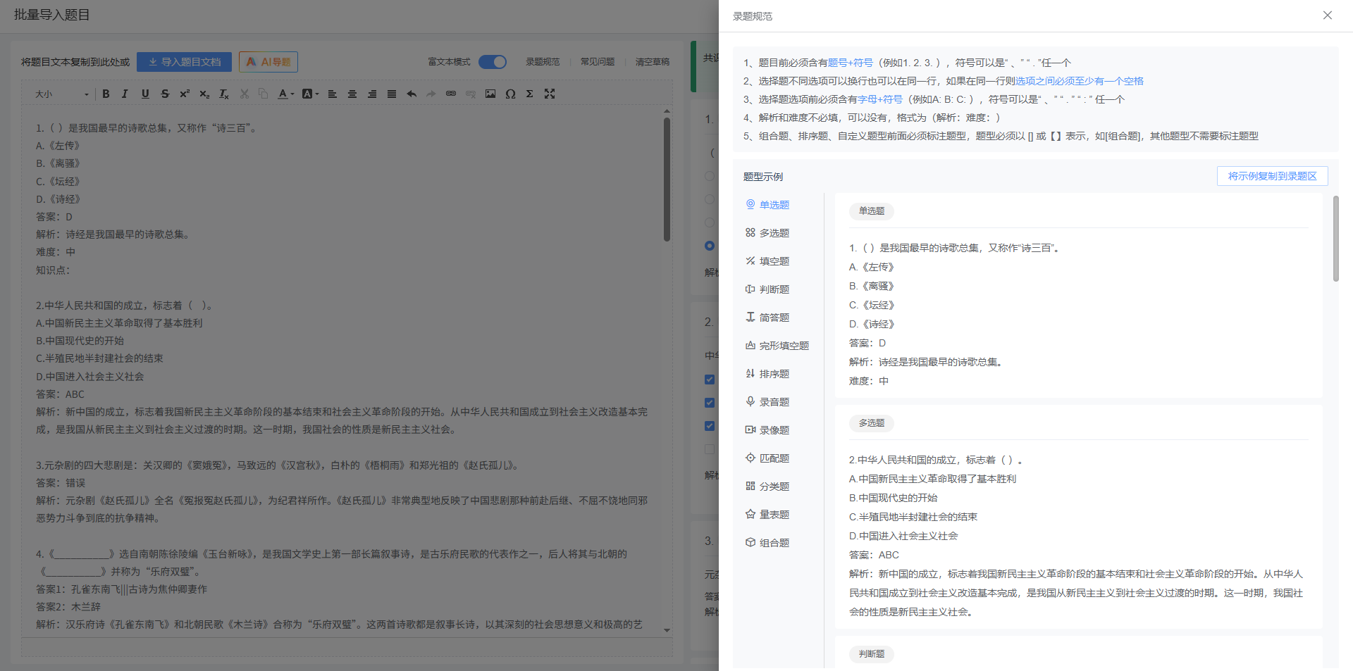This screenshot has width=1353, height=671.
Task: Select 多选题 in the question type list
Action: (774, 233)
